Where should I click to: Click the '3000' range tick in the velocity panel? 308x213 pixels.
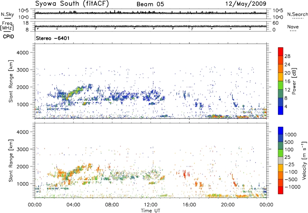(x=22, y=149)
